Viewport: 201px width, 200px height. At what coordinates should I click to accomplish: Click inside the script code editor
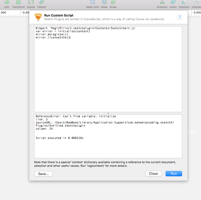click(108, 69)
